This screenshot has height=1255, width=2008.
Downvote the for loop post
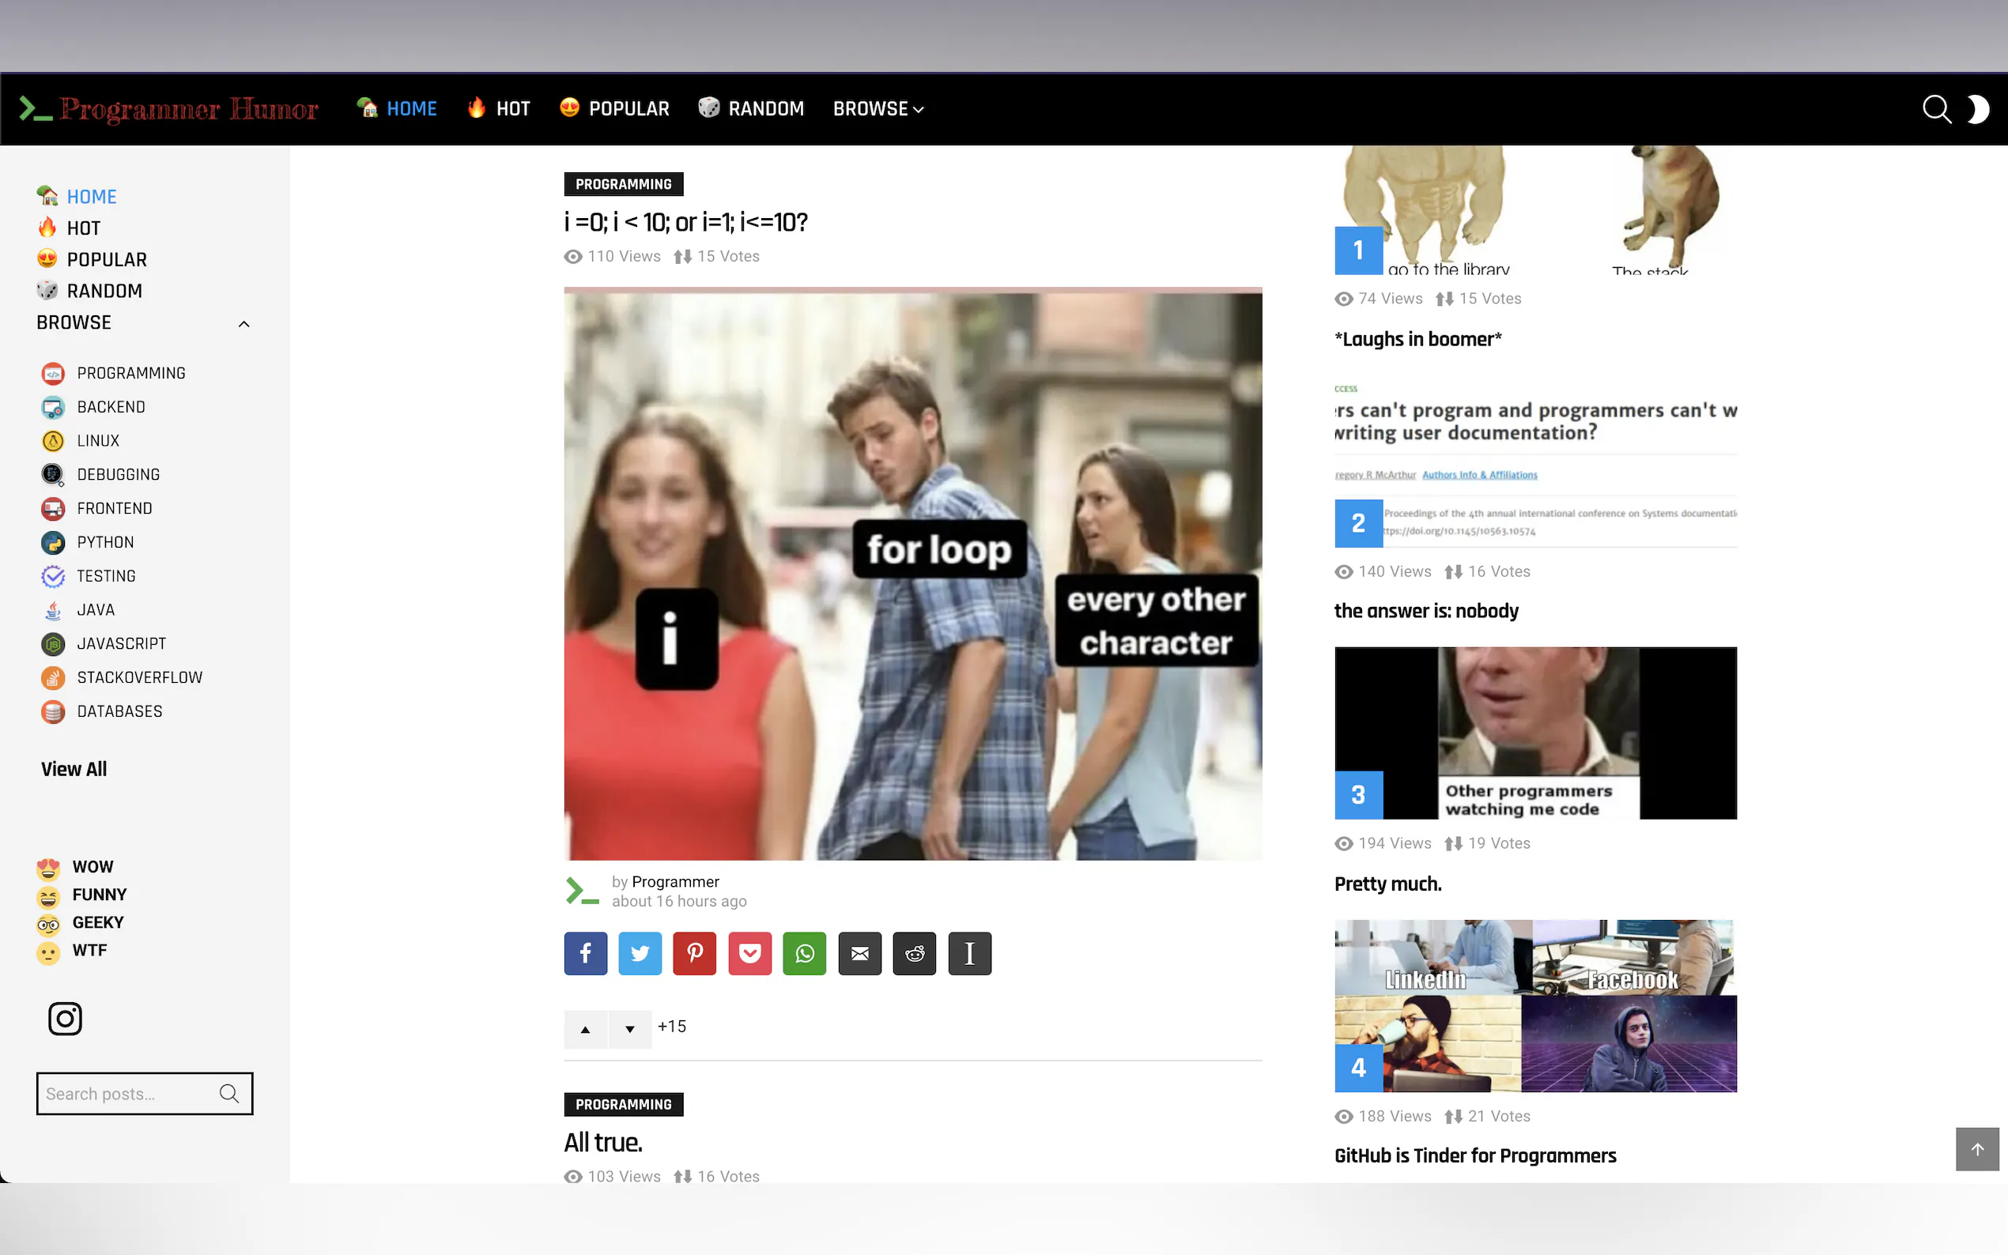(x=630, y=1029)
